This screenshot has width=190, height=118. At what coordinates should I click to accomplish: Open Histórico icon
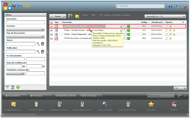click(174, 104)
